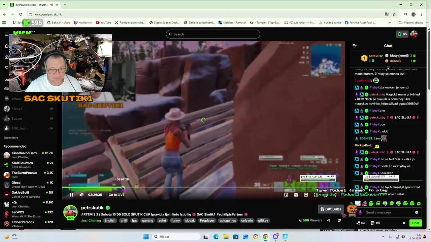Image resolution: width=431 pixels, height=242 pixels.
Task: Open the Fortnite Asset Pack bookmark
Action: pos(360,23)
